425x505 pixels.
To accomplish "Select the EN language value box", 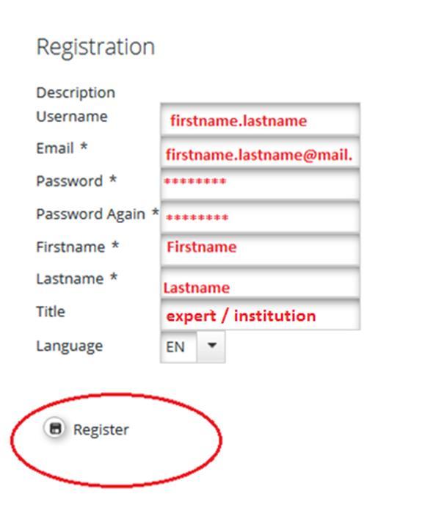I will click(178, 347).
